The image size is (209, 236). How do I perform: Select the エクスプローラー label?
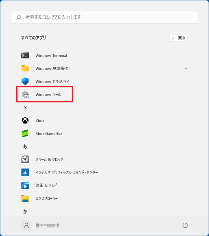[x=46, y=198]
